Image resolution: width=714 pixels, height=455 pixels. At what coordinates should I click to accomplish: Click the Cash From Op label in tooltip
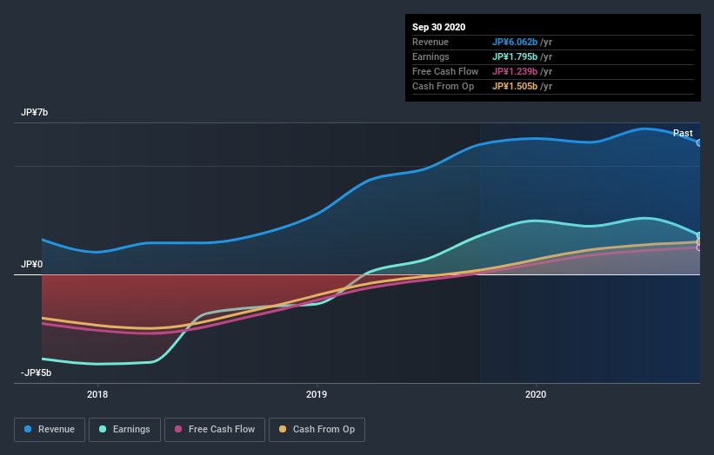443,86
